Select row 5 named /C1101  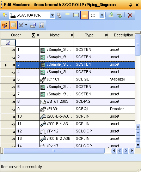click(75, 79)
